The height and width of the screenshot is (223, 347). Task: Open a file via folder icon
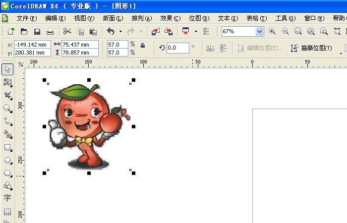click(x=24, y=31)
